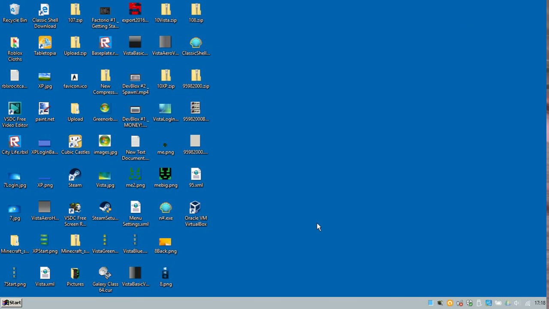Select the DevBlox #2 Spawn video file
This screenshot has width=549, height=309.
135,77
